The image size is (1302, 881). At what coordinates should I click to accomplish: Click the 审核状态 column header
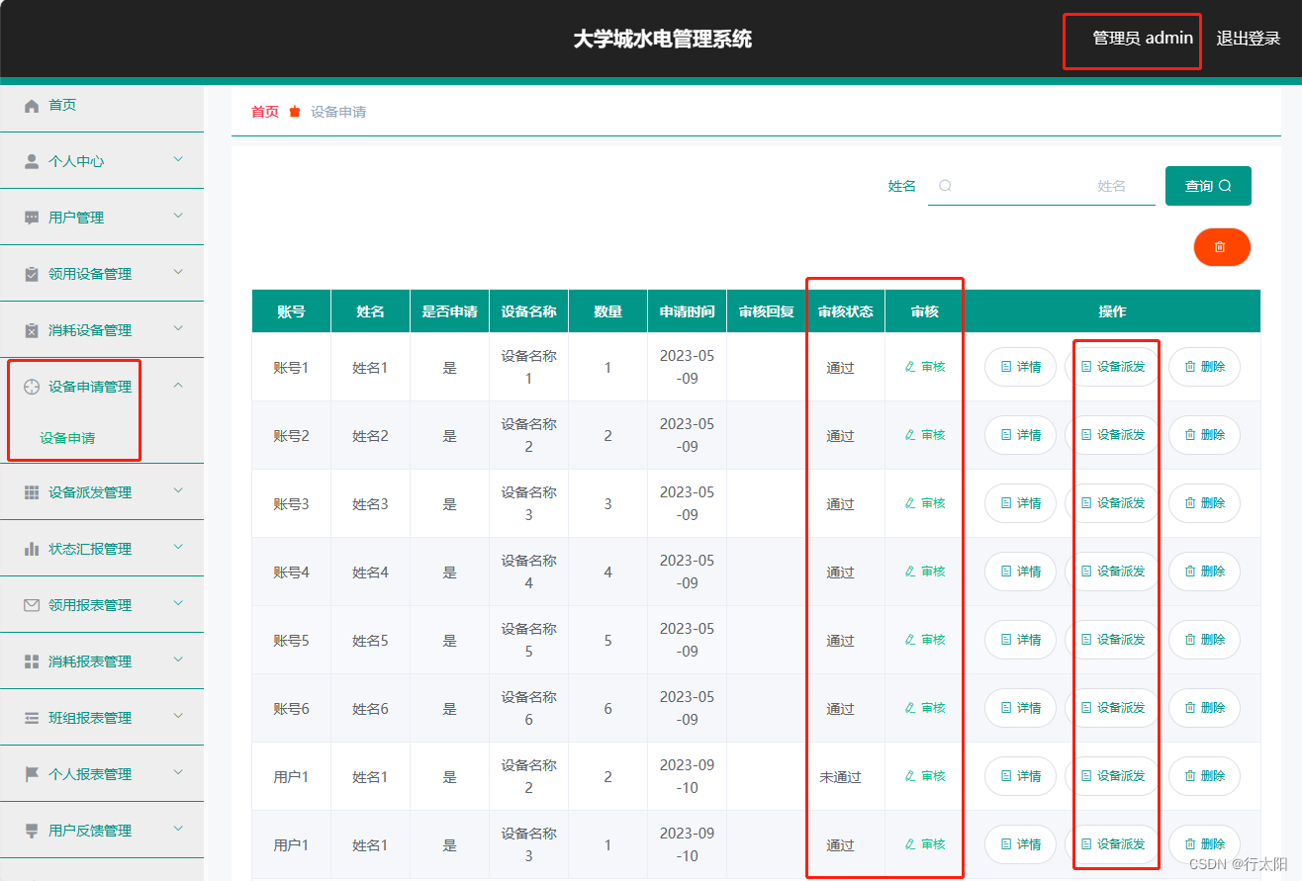point(845,311)
